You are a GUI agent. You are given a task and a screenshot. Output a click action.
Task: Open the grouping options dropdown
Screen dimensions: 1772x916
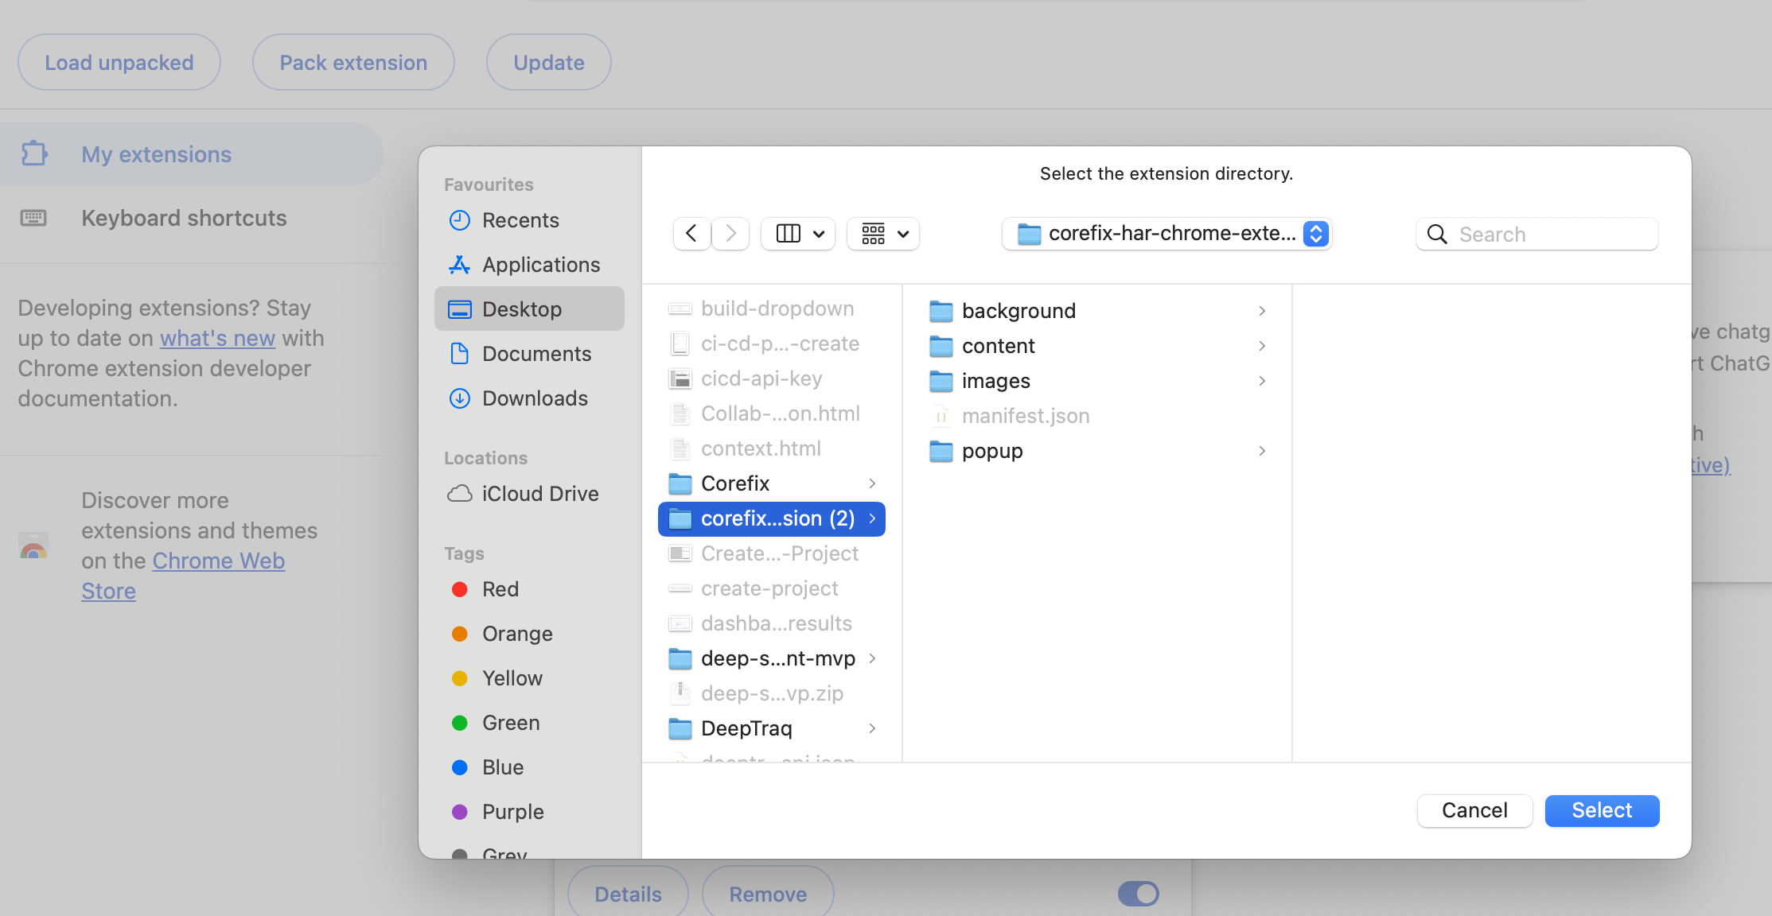coord(883,234)
